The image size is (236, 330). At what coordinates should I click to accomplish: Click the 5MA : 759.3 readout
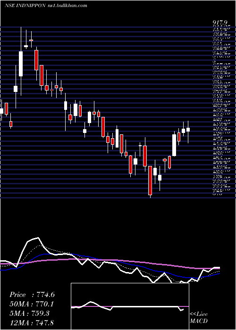(29, 313)
